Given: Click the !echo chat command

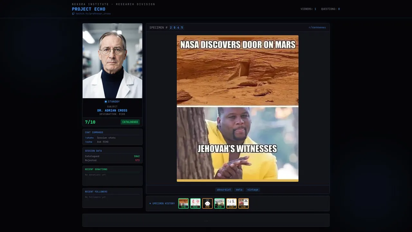Looking at the screenshot, I should click(x=89, y=142).
